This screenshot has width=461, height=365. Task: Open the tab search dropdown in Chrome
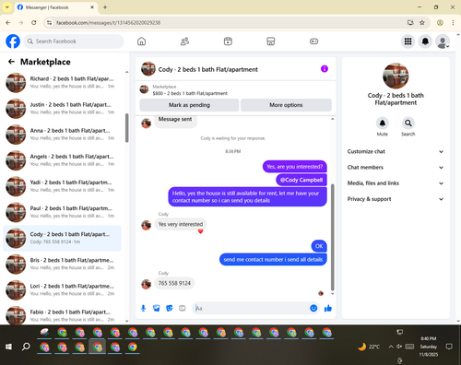coord(7,7)
